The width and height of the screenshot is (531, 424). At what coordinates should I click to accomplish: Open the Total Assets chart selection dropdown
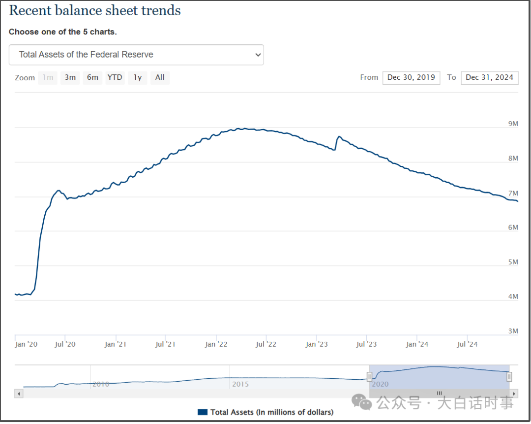pos(136,55)
